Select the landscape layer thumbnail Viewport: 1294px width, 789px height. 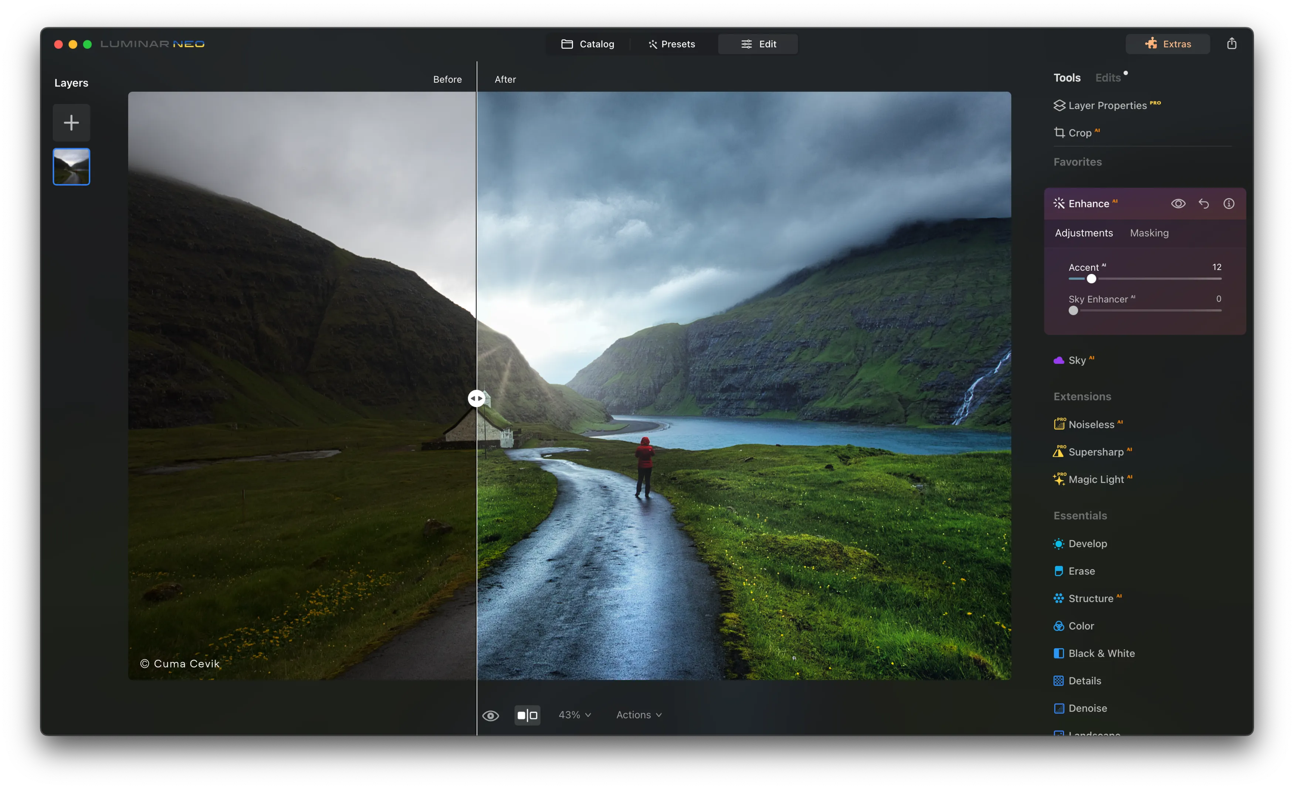pyautogui.click(x=71, y=167)
